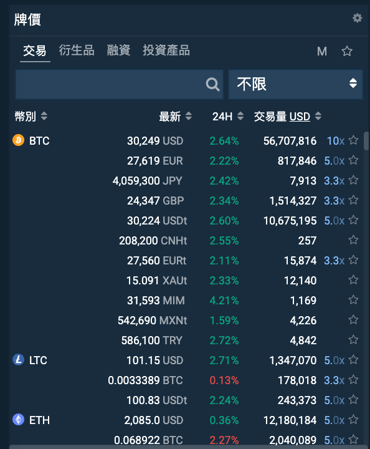Open the 不限 filter dropdown

(296, 84)
